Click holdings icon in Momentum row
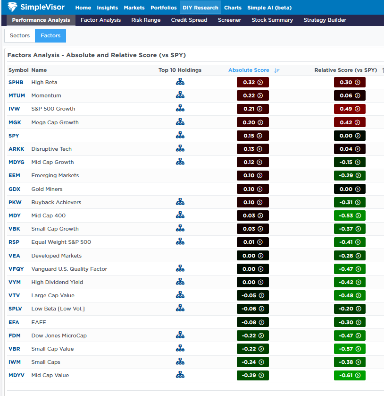384x396 pixels. pos(180,95)
